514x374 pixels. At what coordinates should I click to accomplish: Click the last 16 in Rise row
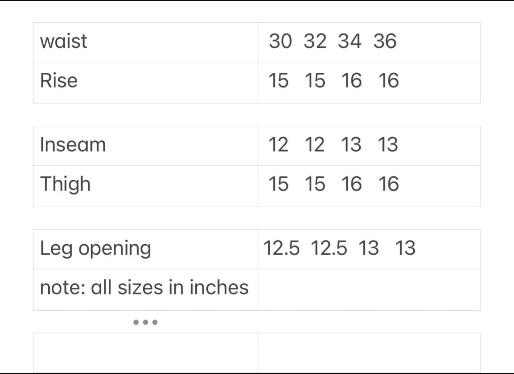(x=388, y=81)
